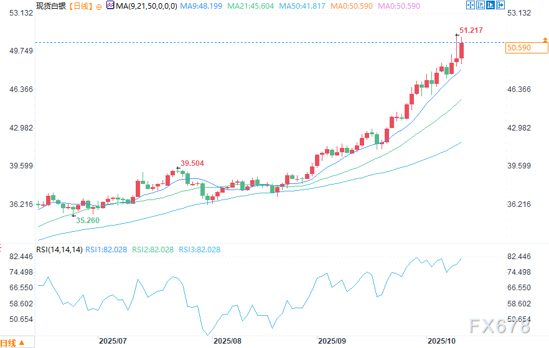The image size is (549, 348).
Task: Click the 2025/09 date on time axis
Action: click(x=332, y=341)
